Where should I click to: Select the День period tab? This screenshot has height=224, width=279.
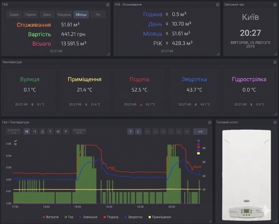(47, 15)
